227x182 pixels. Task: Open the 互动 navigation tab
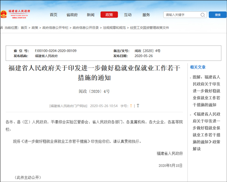(x=128, y=15)
